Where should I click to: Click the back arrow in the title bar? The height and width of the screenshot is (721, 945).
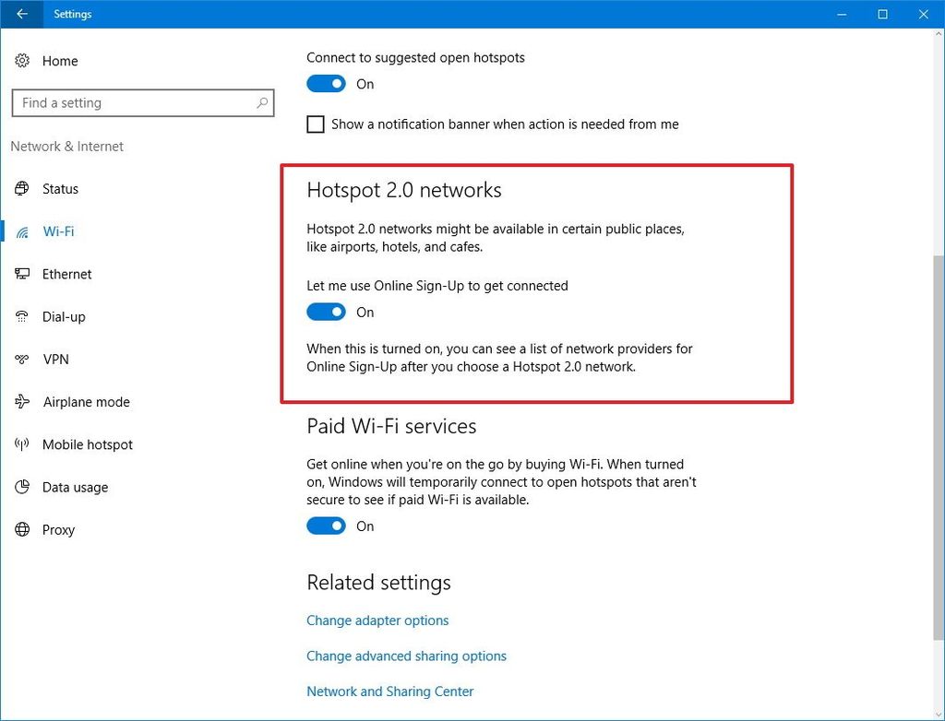[x=20, y=14]
